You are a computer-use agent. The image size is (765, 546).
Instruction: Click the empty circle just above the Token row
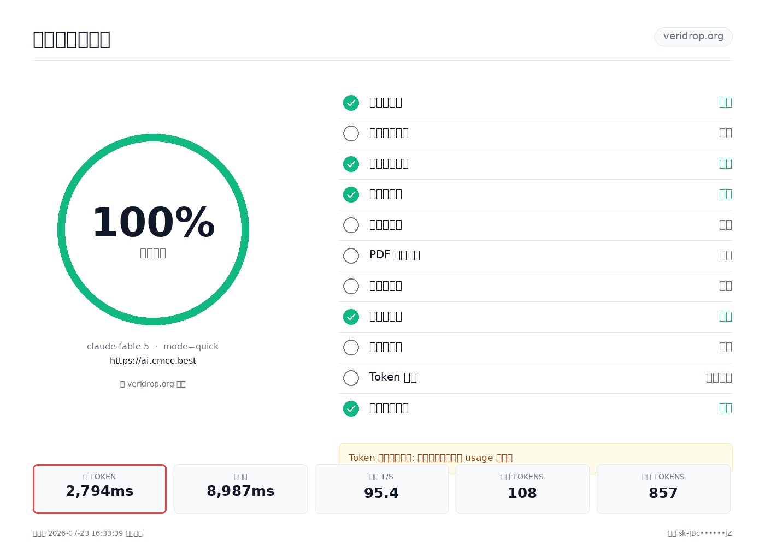(351, 347)
